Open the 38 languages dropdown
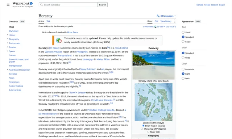 (x=166, y=16)
